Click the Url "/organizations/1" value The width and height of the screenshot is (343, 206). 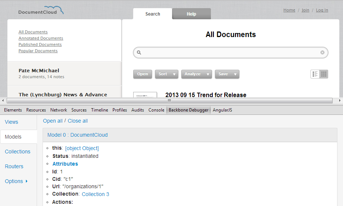point(83,186)
